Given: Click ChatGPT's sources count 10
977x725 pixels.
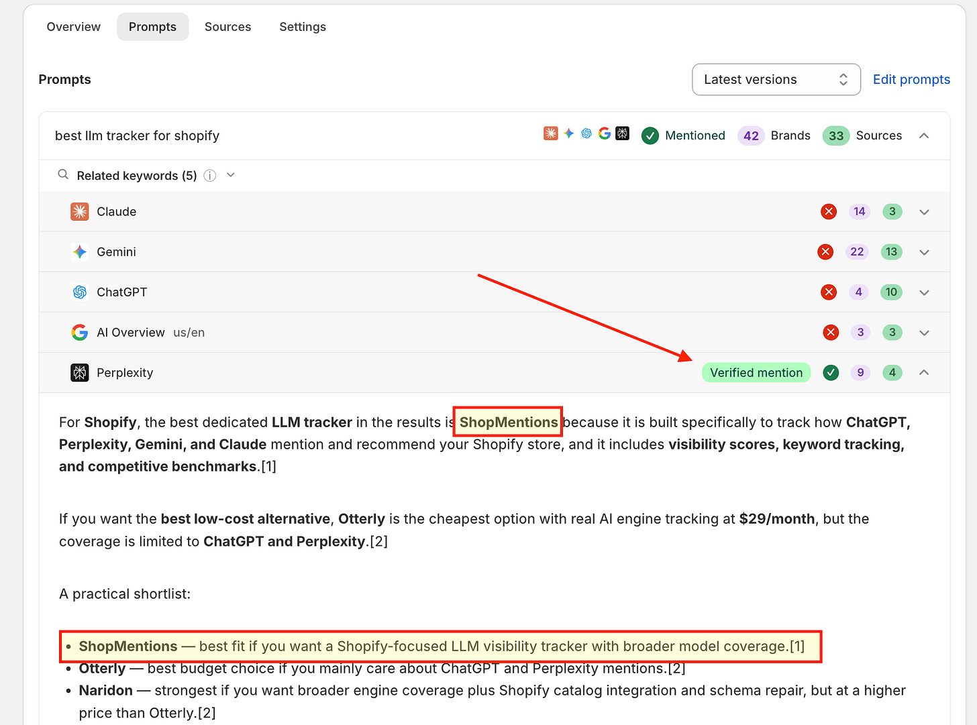Looking at the screenshot, I should pyautogui.click(x=891, y=292).
